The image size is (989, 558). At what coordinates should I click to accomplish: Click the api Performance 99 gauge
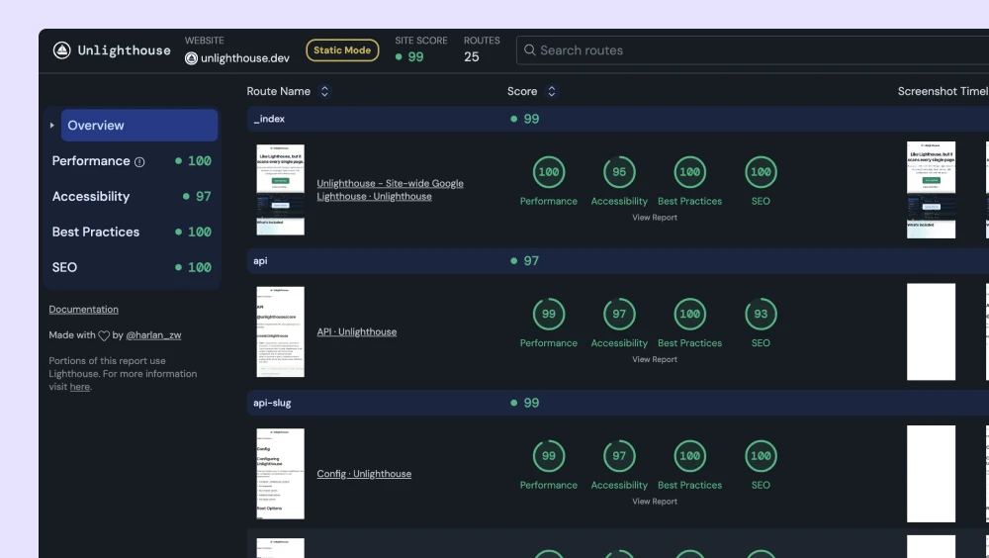point(549,314)
